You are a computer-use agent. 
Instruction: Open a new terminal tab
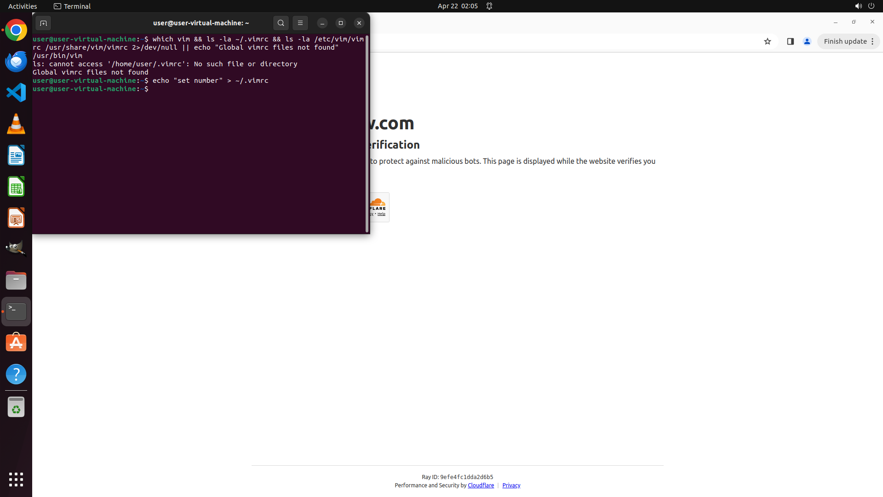tap(43, 23)
